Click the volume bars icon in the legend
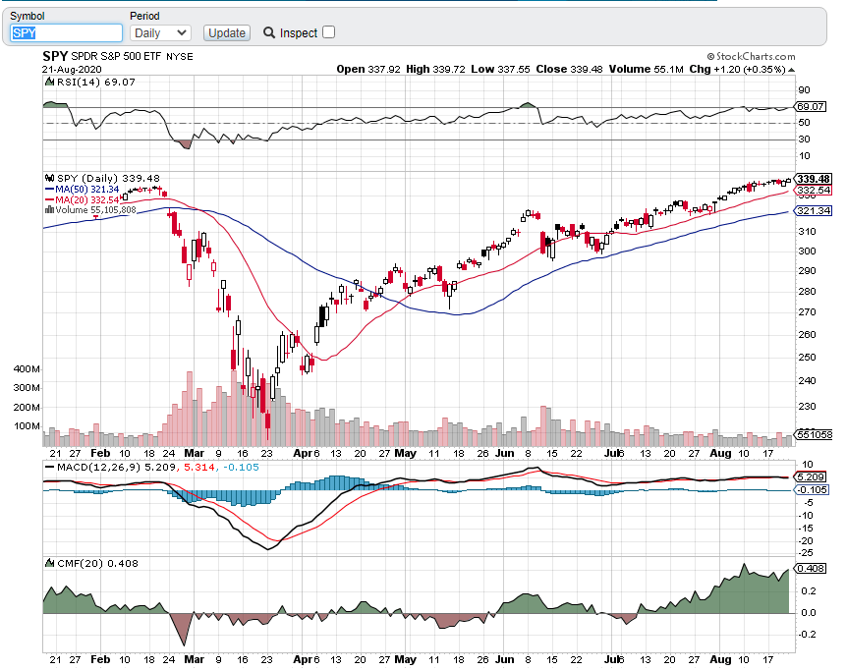 tap(50, 210)
